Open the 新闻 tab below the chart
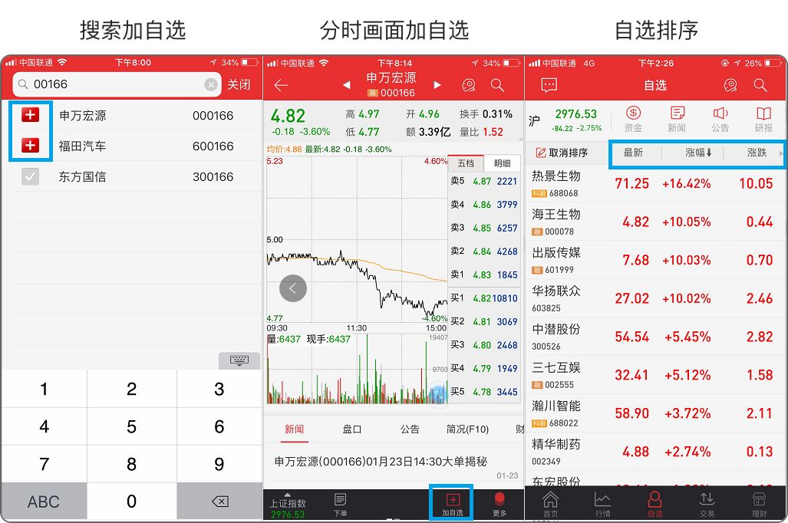Image resolution: width=788 pixels, height=523 pixels. coord(294,429)
